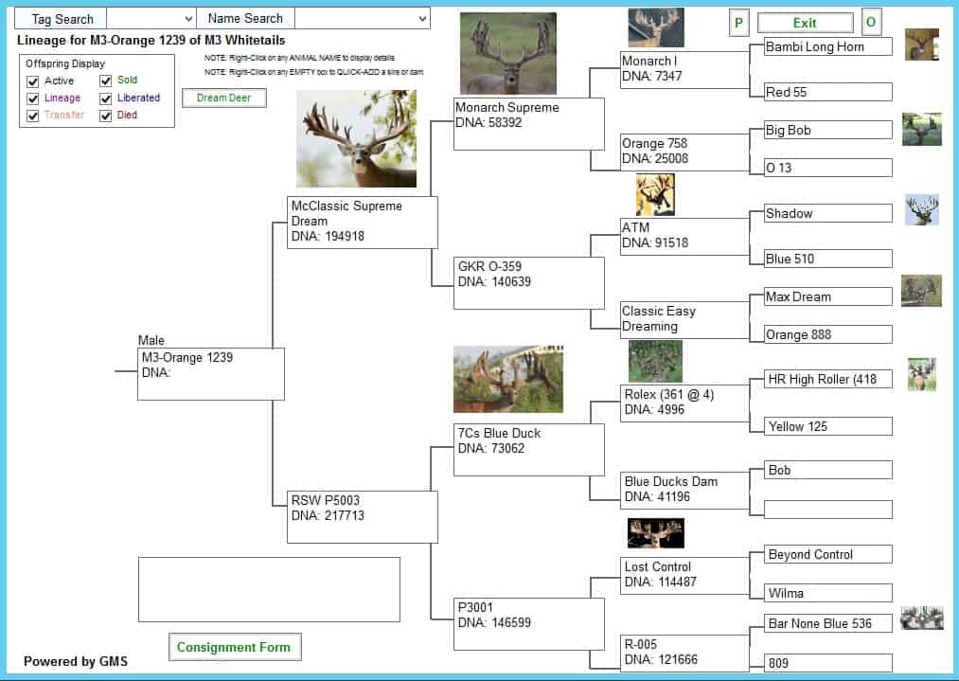Open the Monarch Supreme deer photo
Image resolution: width=959 pixels, height=681 pixels.
pyautogui.click(x=507, y=53)
